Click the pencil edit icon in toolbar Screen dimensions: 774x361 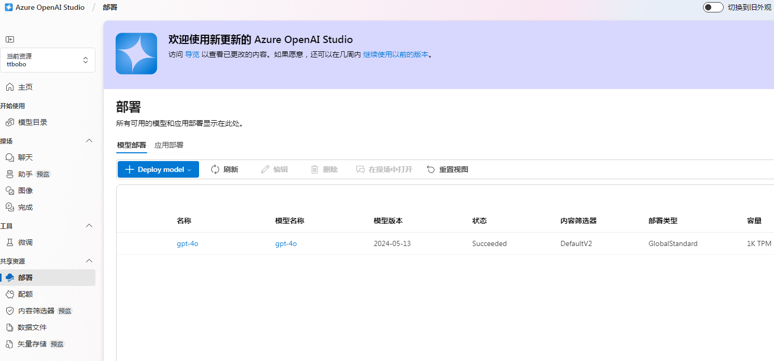(265, 169)
